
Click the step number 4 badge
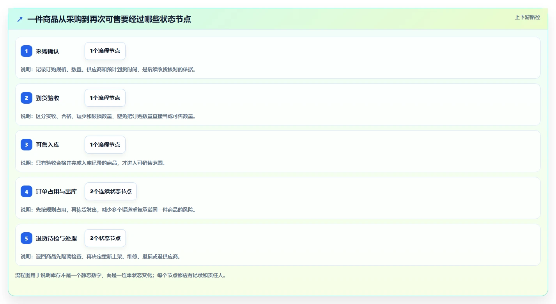click(x=27, y=191)
